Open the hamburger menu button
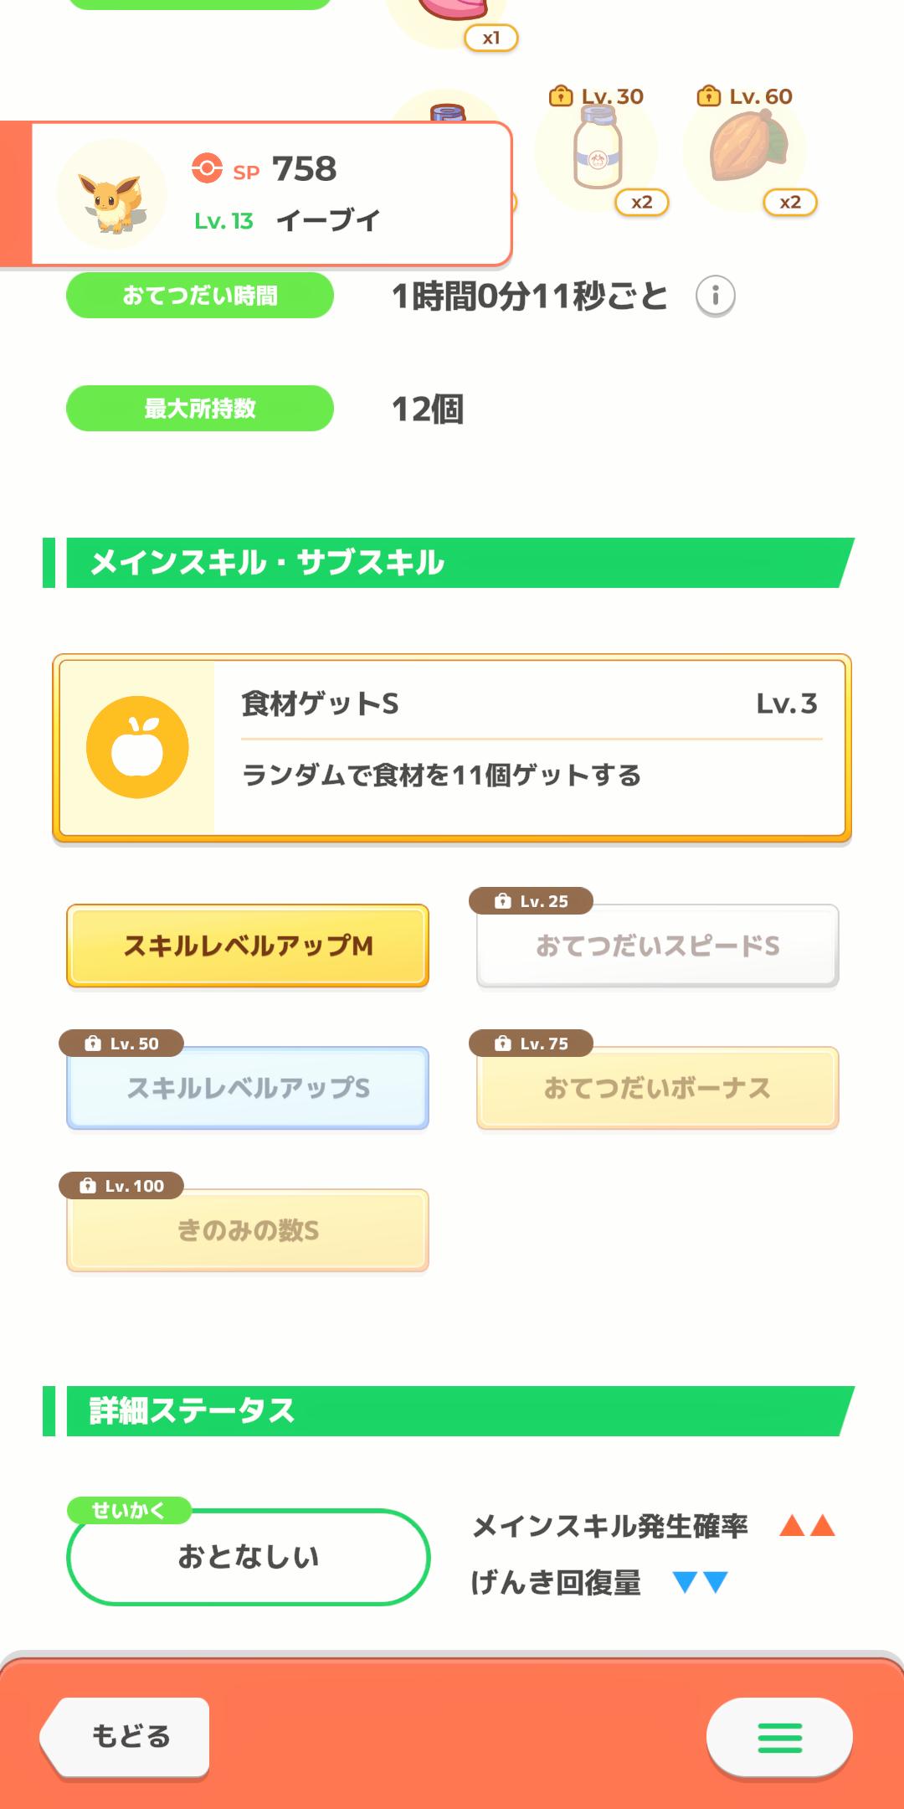 [x=779, y=1737]
